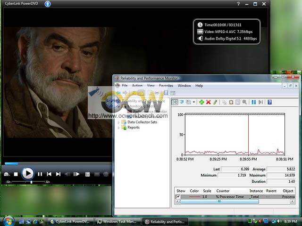Click the Instance column header
The width and height of the screenshot is (302, 226).
[256, 191]
